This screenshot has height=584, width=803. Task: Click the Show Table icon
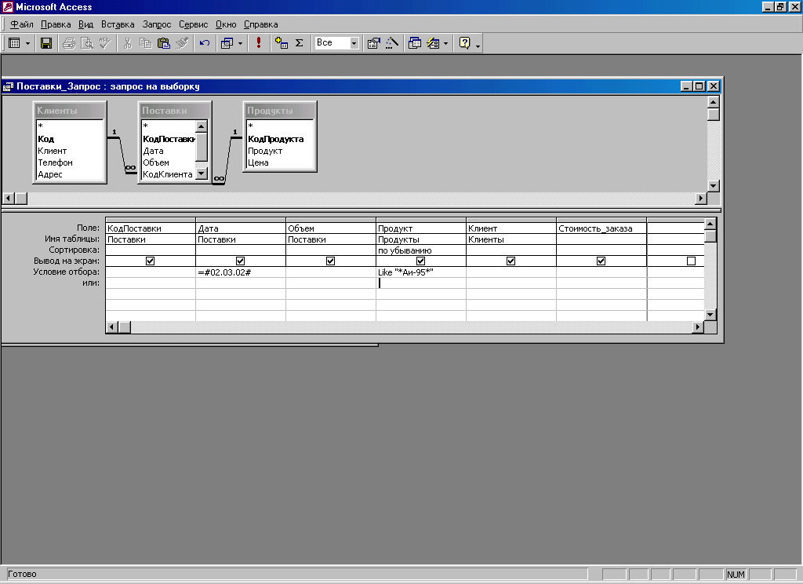282,43
